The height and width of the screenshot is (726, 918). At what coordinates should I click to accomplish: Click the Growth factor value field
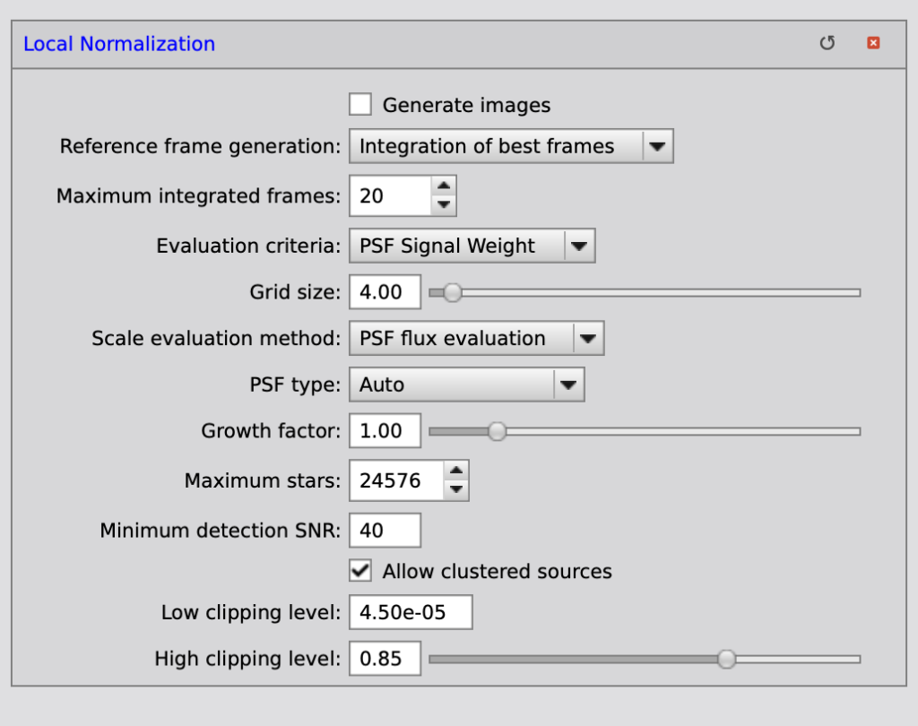pos(385,431)
